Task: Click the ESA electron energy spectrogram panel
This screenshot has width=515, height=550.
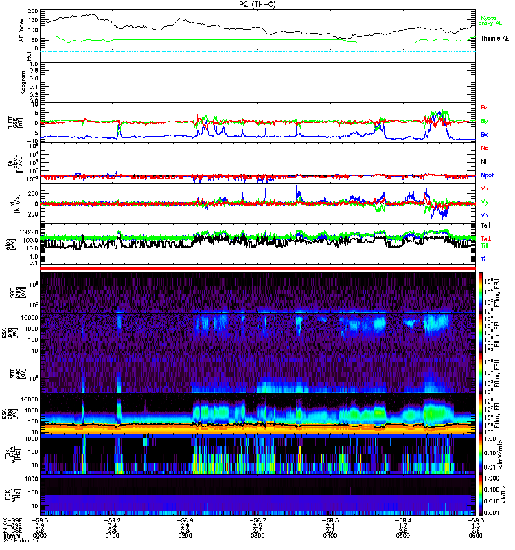Action: 257,414
